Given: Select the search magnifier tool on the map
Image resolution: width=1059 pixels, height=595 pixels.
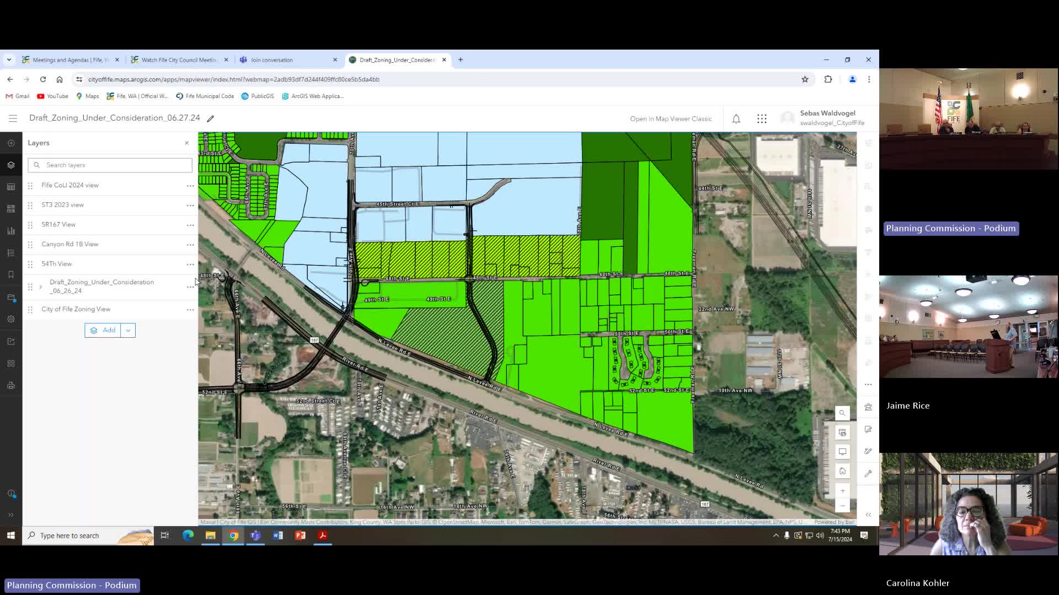Looking at the screenshot, I should 842,413.
